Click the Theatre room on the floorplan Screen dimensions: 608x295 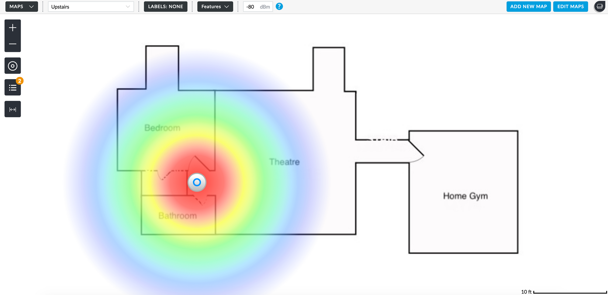tap(284, 162)
